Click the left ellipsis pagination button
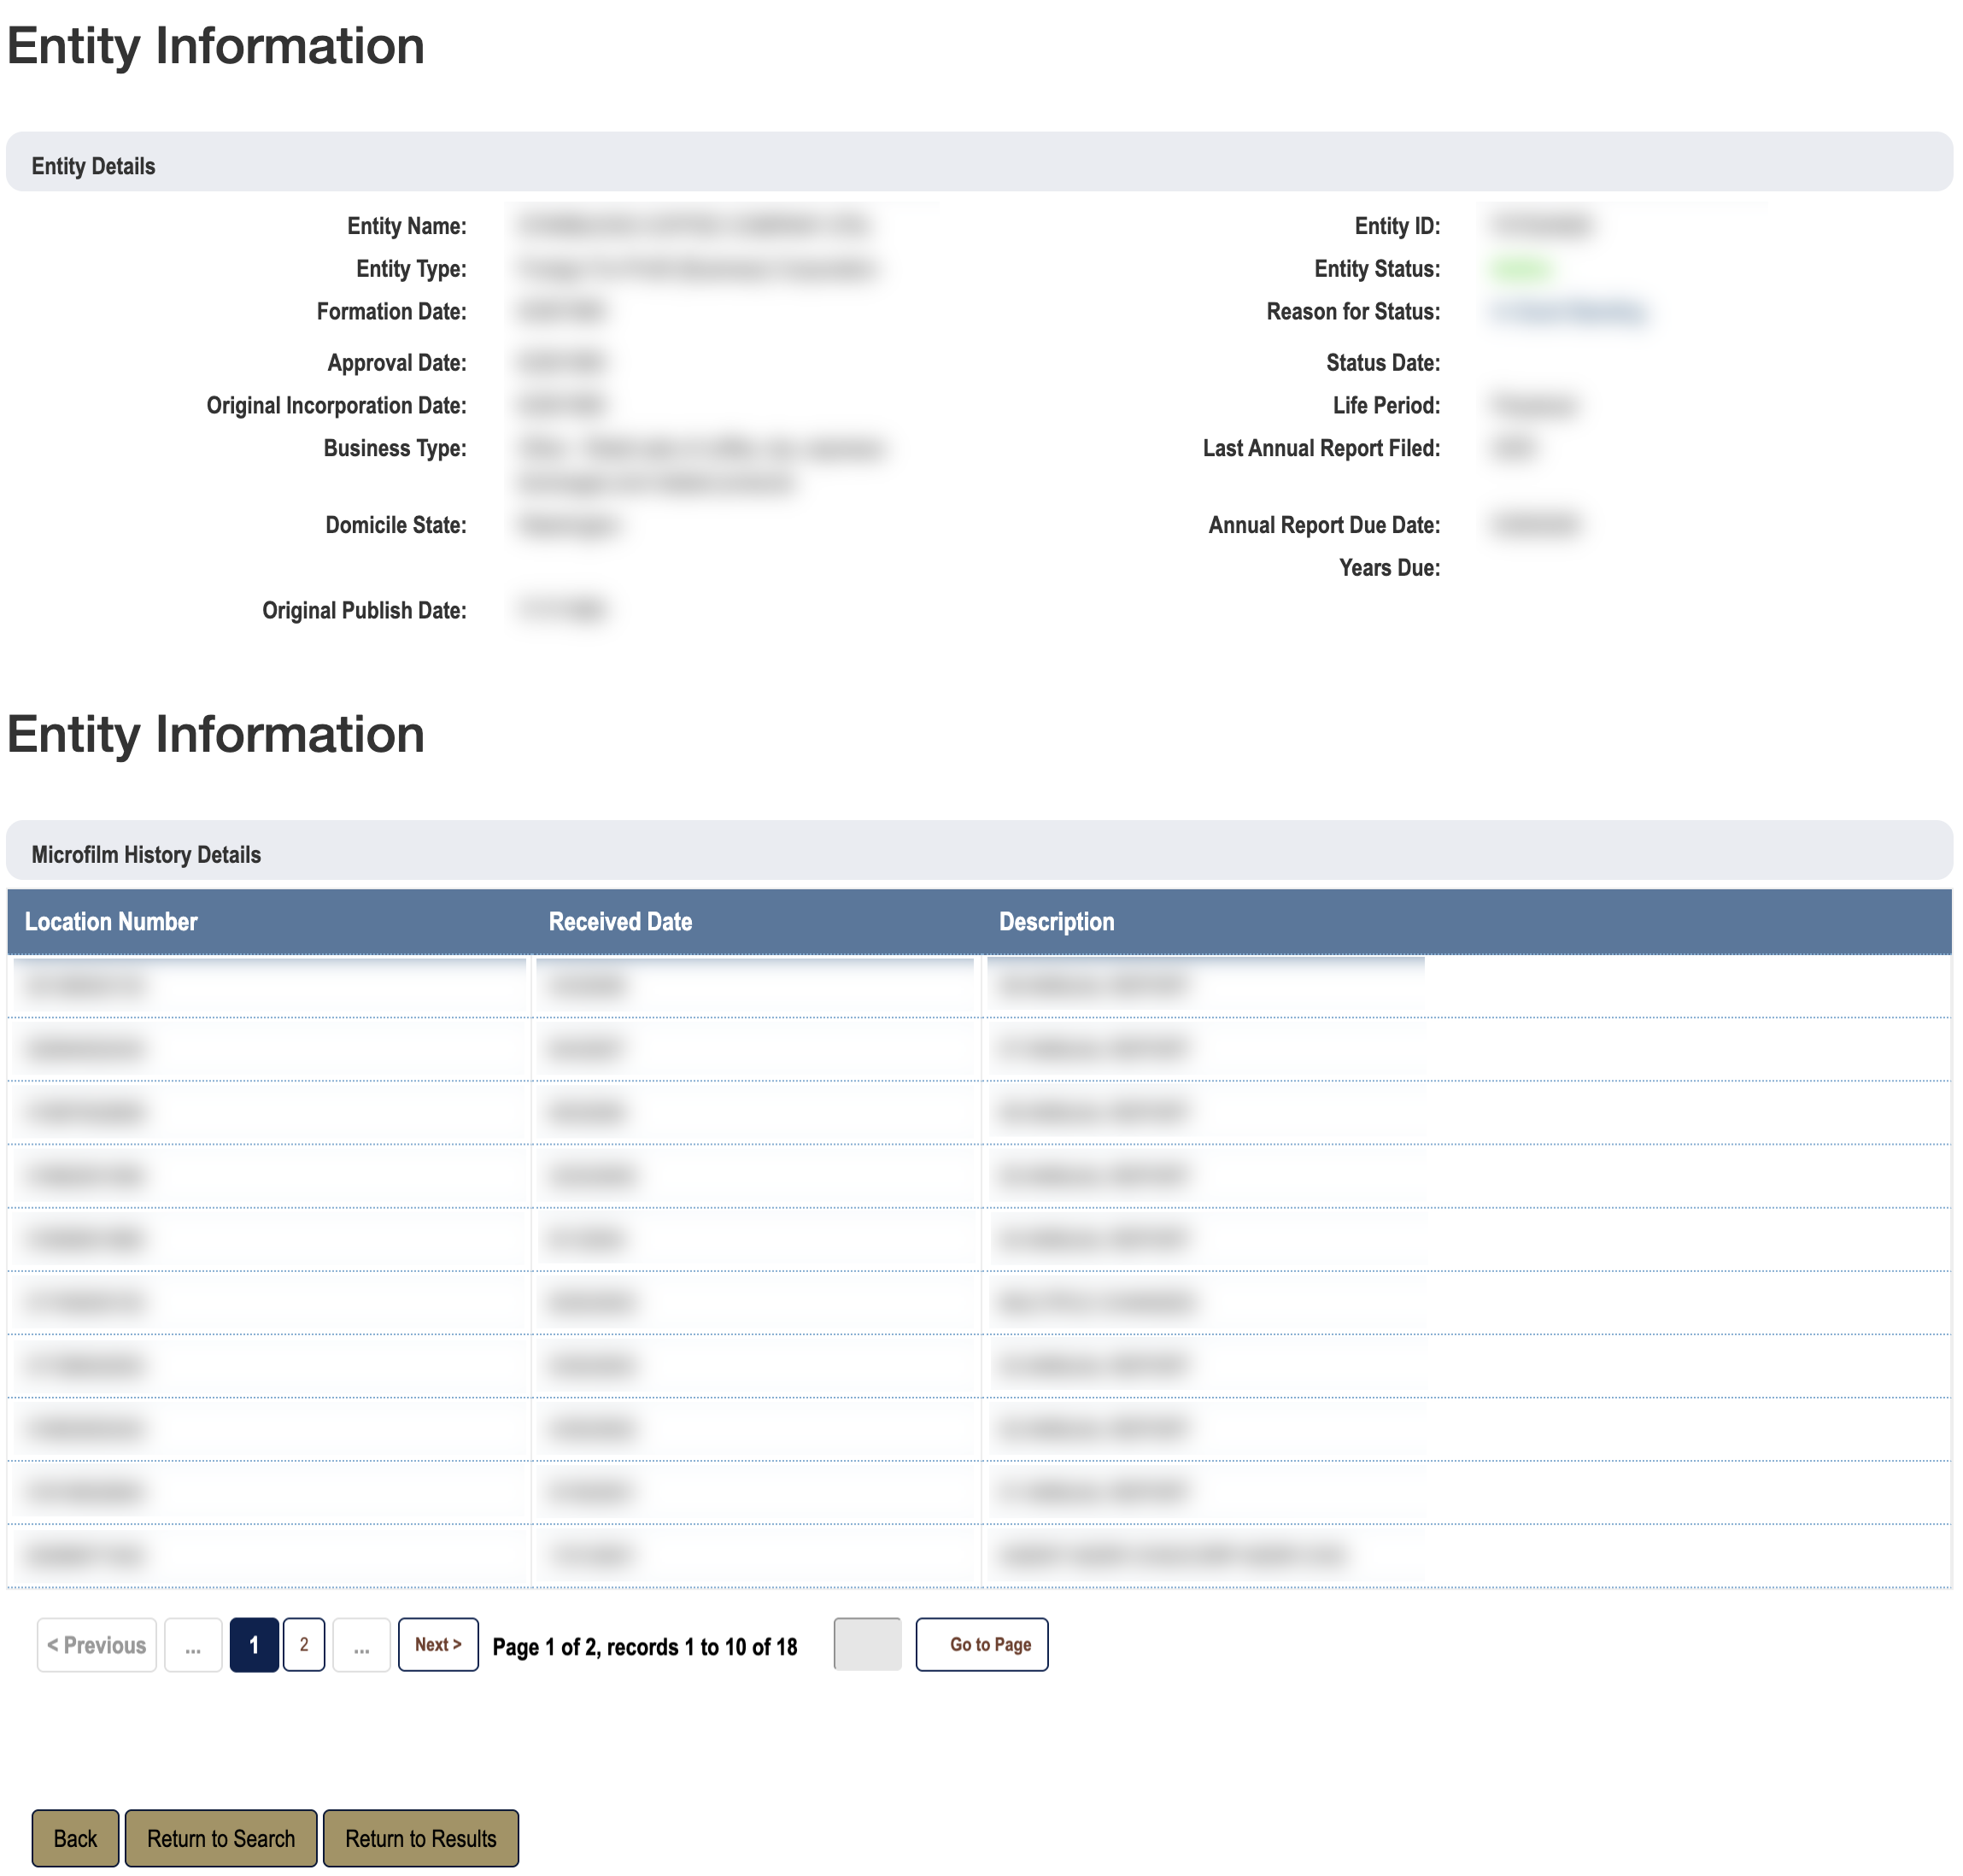The image size is (1963, 1876). (x=193, y=1644)
